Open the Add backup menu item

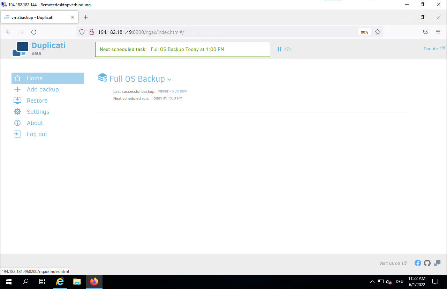point(43,89)
